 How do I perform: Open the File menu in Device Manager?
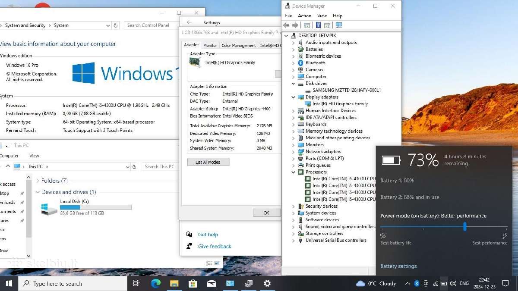[x=288, y=16]
